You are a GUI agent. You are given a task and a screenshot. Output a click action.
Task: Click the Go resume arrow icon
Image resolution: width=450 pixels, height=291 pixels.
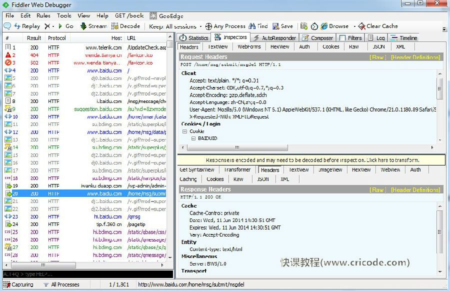[x=60, y=26]
